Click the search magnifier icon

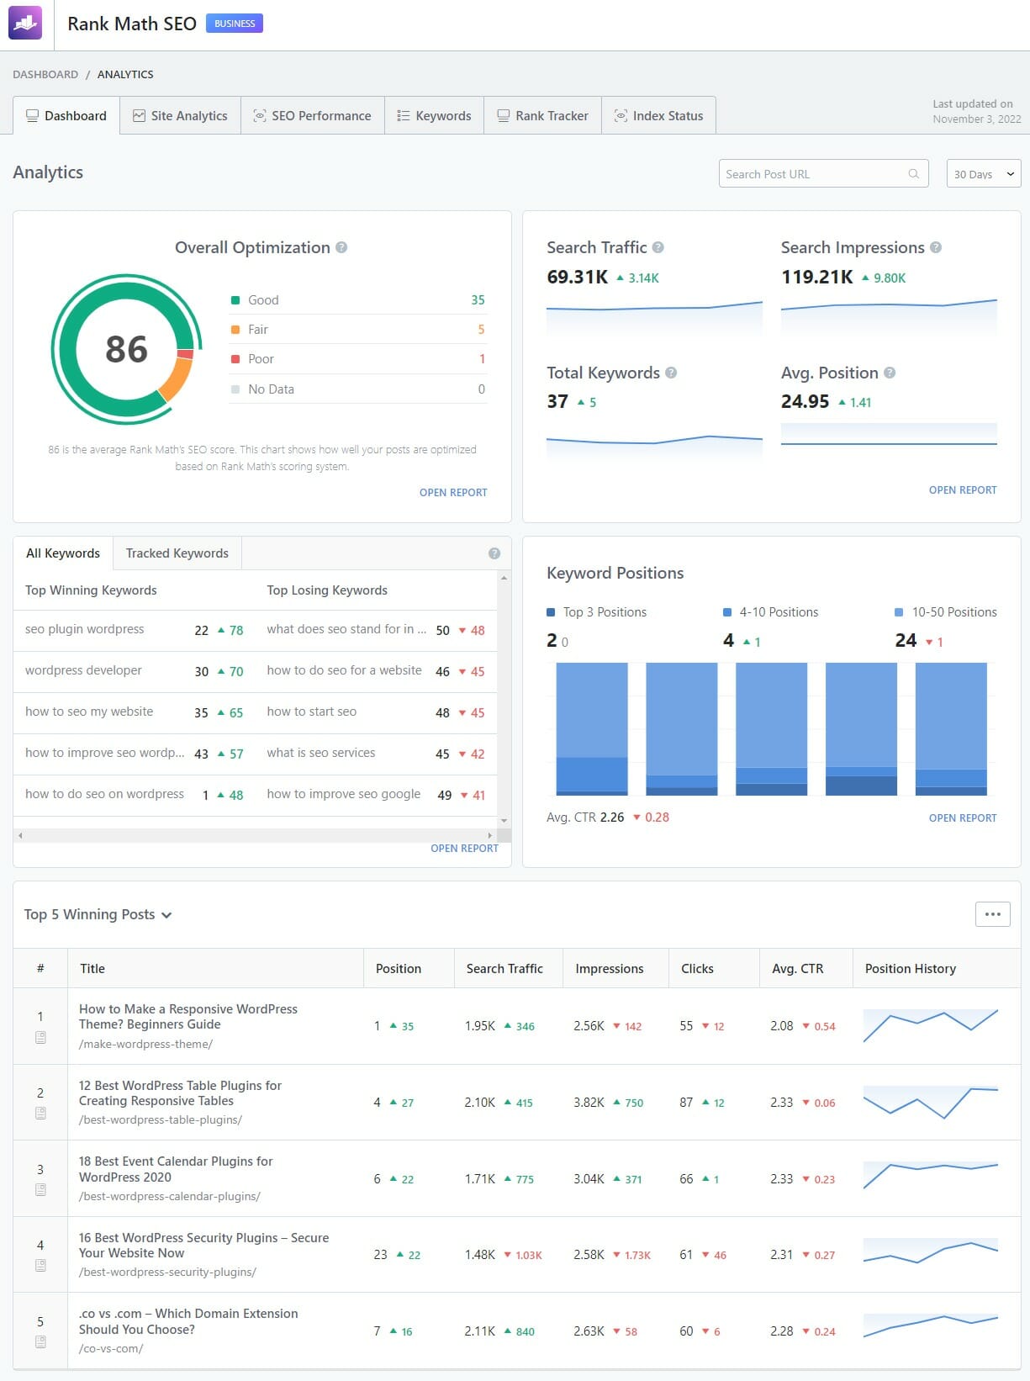(914, 174)
